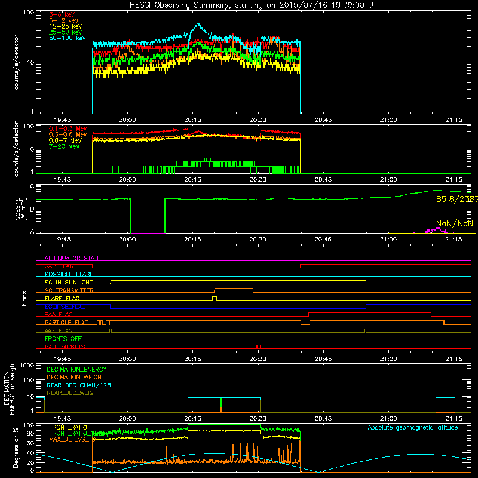Select the PARTICLE_FLAG label
The height and width of the screenshot is (478, 478).
[x=67, y=322]
